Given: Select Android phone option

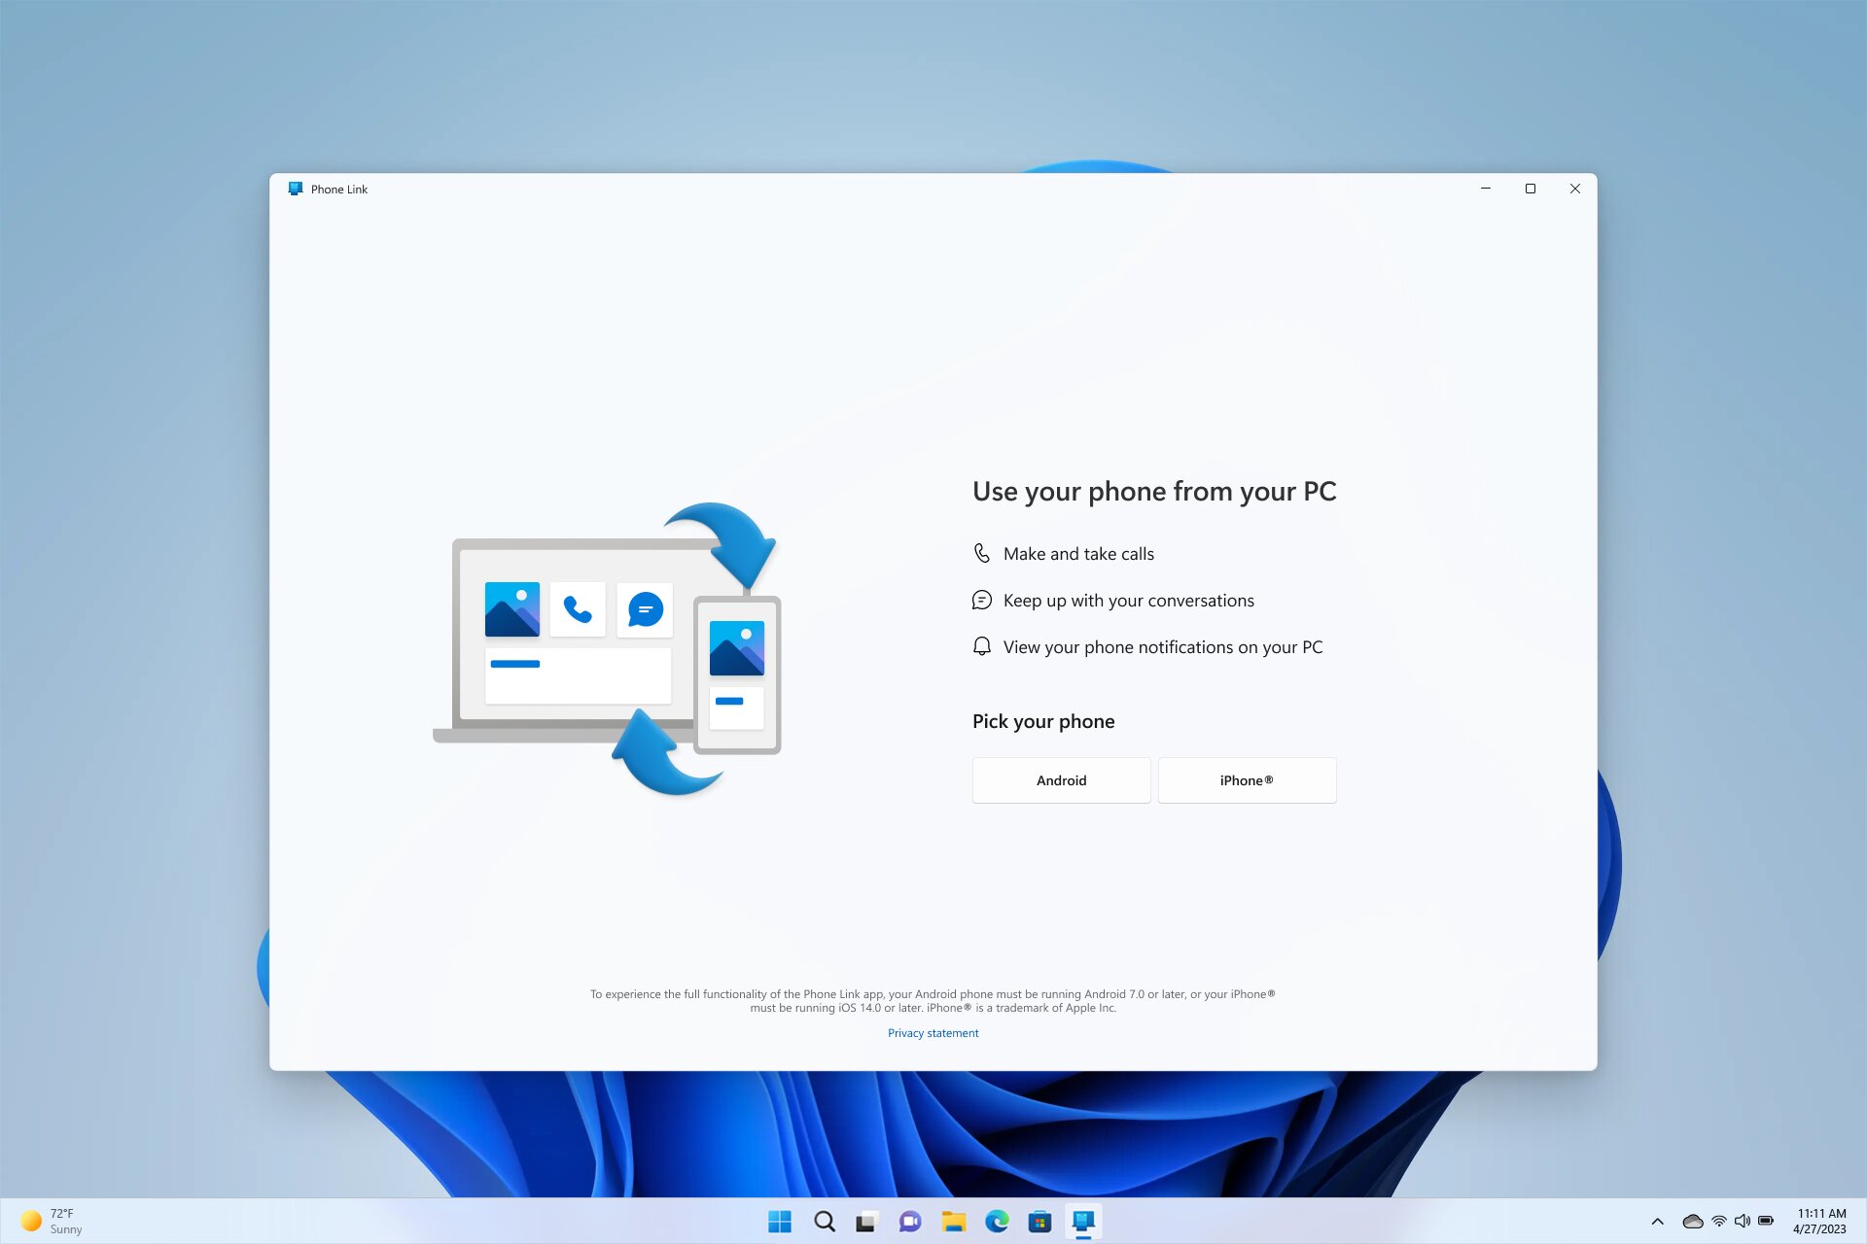Looking at the screenshot, I should click(x=1061, y=780).
